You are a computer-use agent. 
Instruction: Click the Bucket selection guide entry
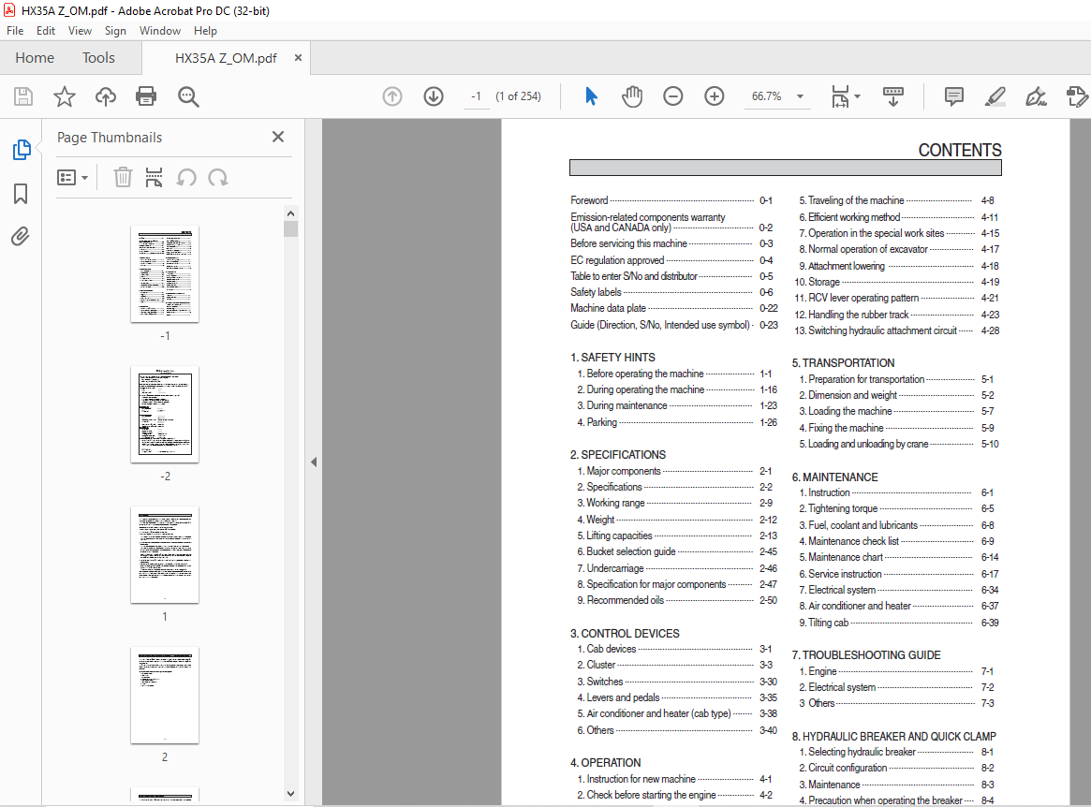pyautogui.click(x=677, y=551)
